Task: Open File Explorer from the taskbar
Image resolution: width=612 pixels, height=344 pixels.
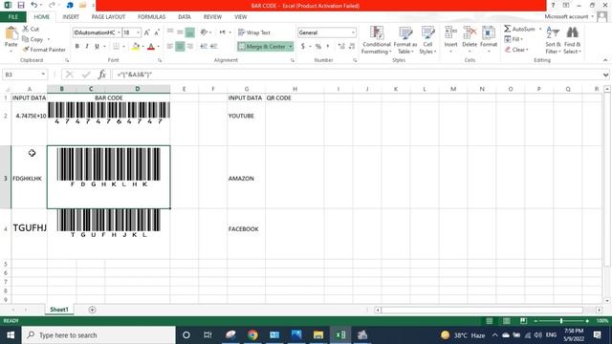Action: click(x=318, y=334)
